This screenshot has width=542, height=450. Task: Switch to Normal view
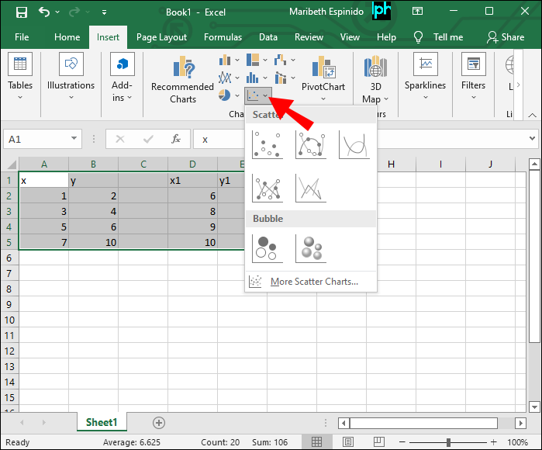tap(316, 441)
